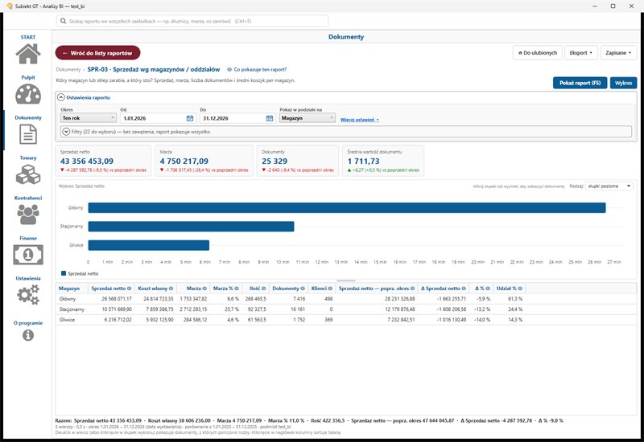Open the Pokaż w podziale na dropdown

tap(308, 118)
